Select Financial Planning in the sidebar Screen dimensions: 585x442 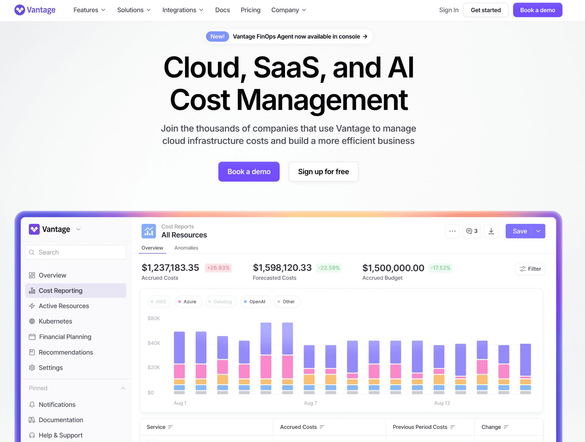(76, 337)
